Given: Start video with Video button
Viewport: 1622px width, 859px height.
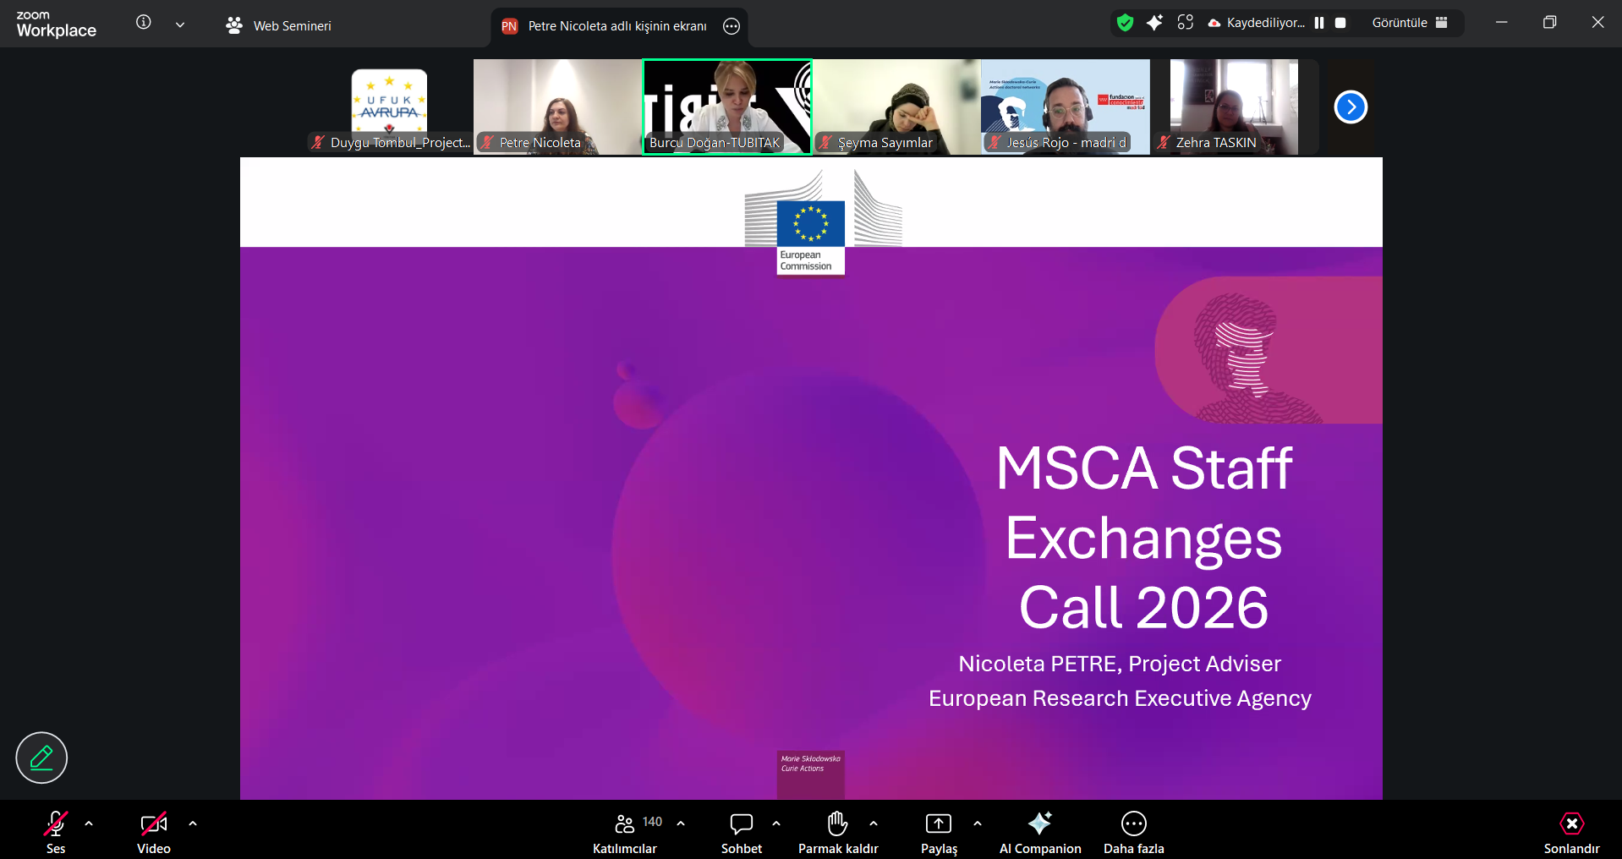Looking at the screenshot, I should pyautogui.click(x=153, y=831).
